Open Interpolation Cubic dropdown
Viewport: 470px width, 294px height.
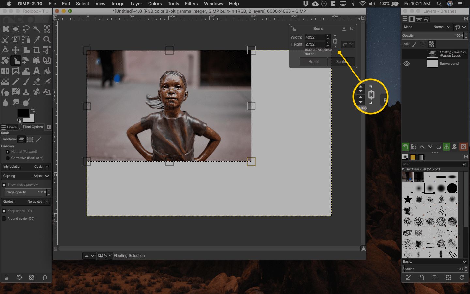(x=26, y=167)
